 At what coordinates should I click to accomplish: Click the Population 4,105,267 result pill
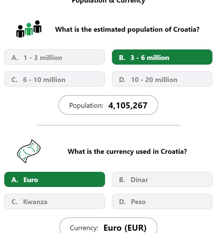click(108, 105)
